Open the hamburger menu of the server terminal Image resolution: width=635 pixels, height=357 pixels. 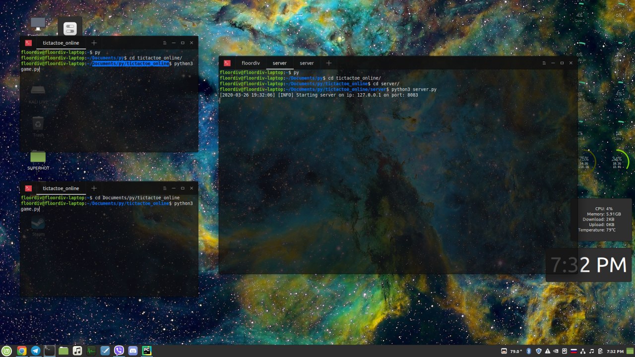coord(544,63)
